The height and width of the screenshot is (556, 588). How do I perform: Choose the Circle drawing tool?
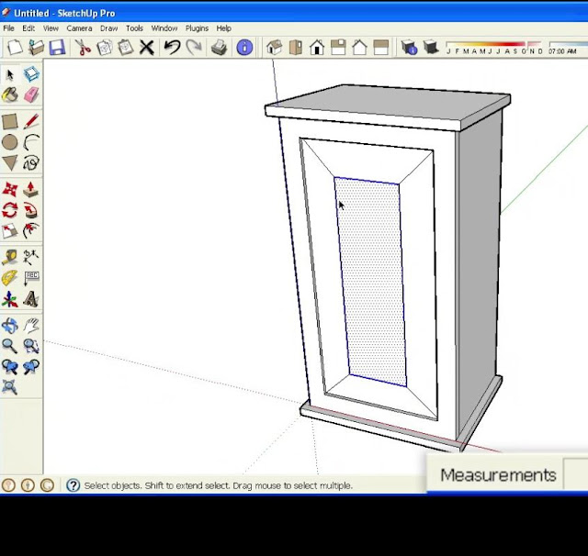point(10,142)
